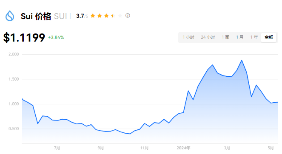Switch chart to 24小时 range
Screen dimensions: 282x154
[208, 37]
